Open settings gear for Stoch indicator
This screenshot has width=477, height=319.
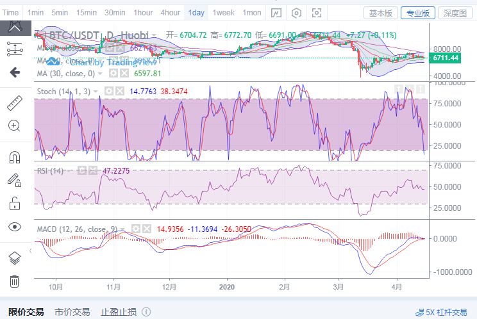(x=109, y=91)
